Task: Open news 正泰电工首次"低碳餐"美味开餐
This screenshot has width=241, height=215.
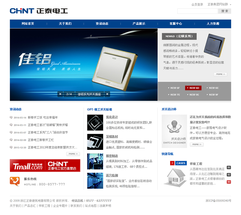Action: tap(48, 125)
